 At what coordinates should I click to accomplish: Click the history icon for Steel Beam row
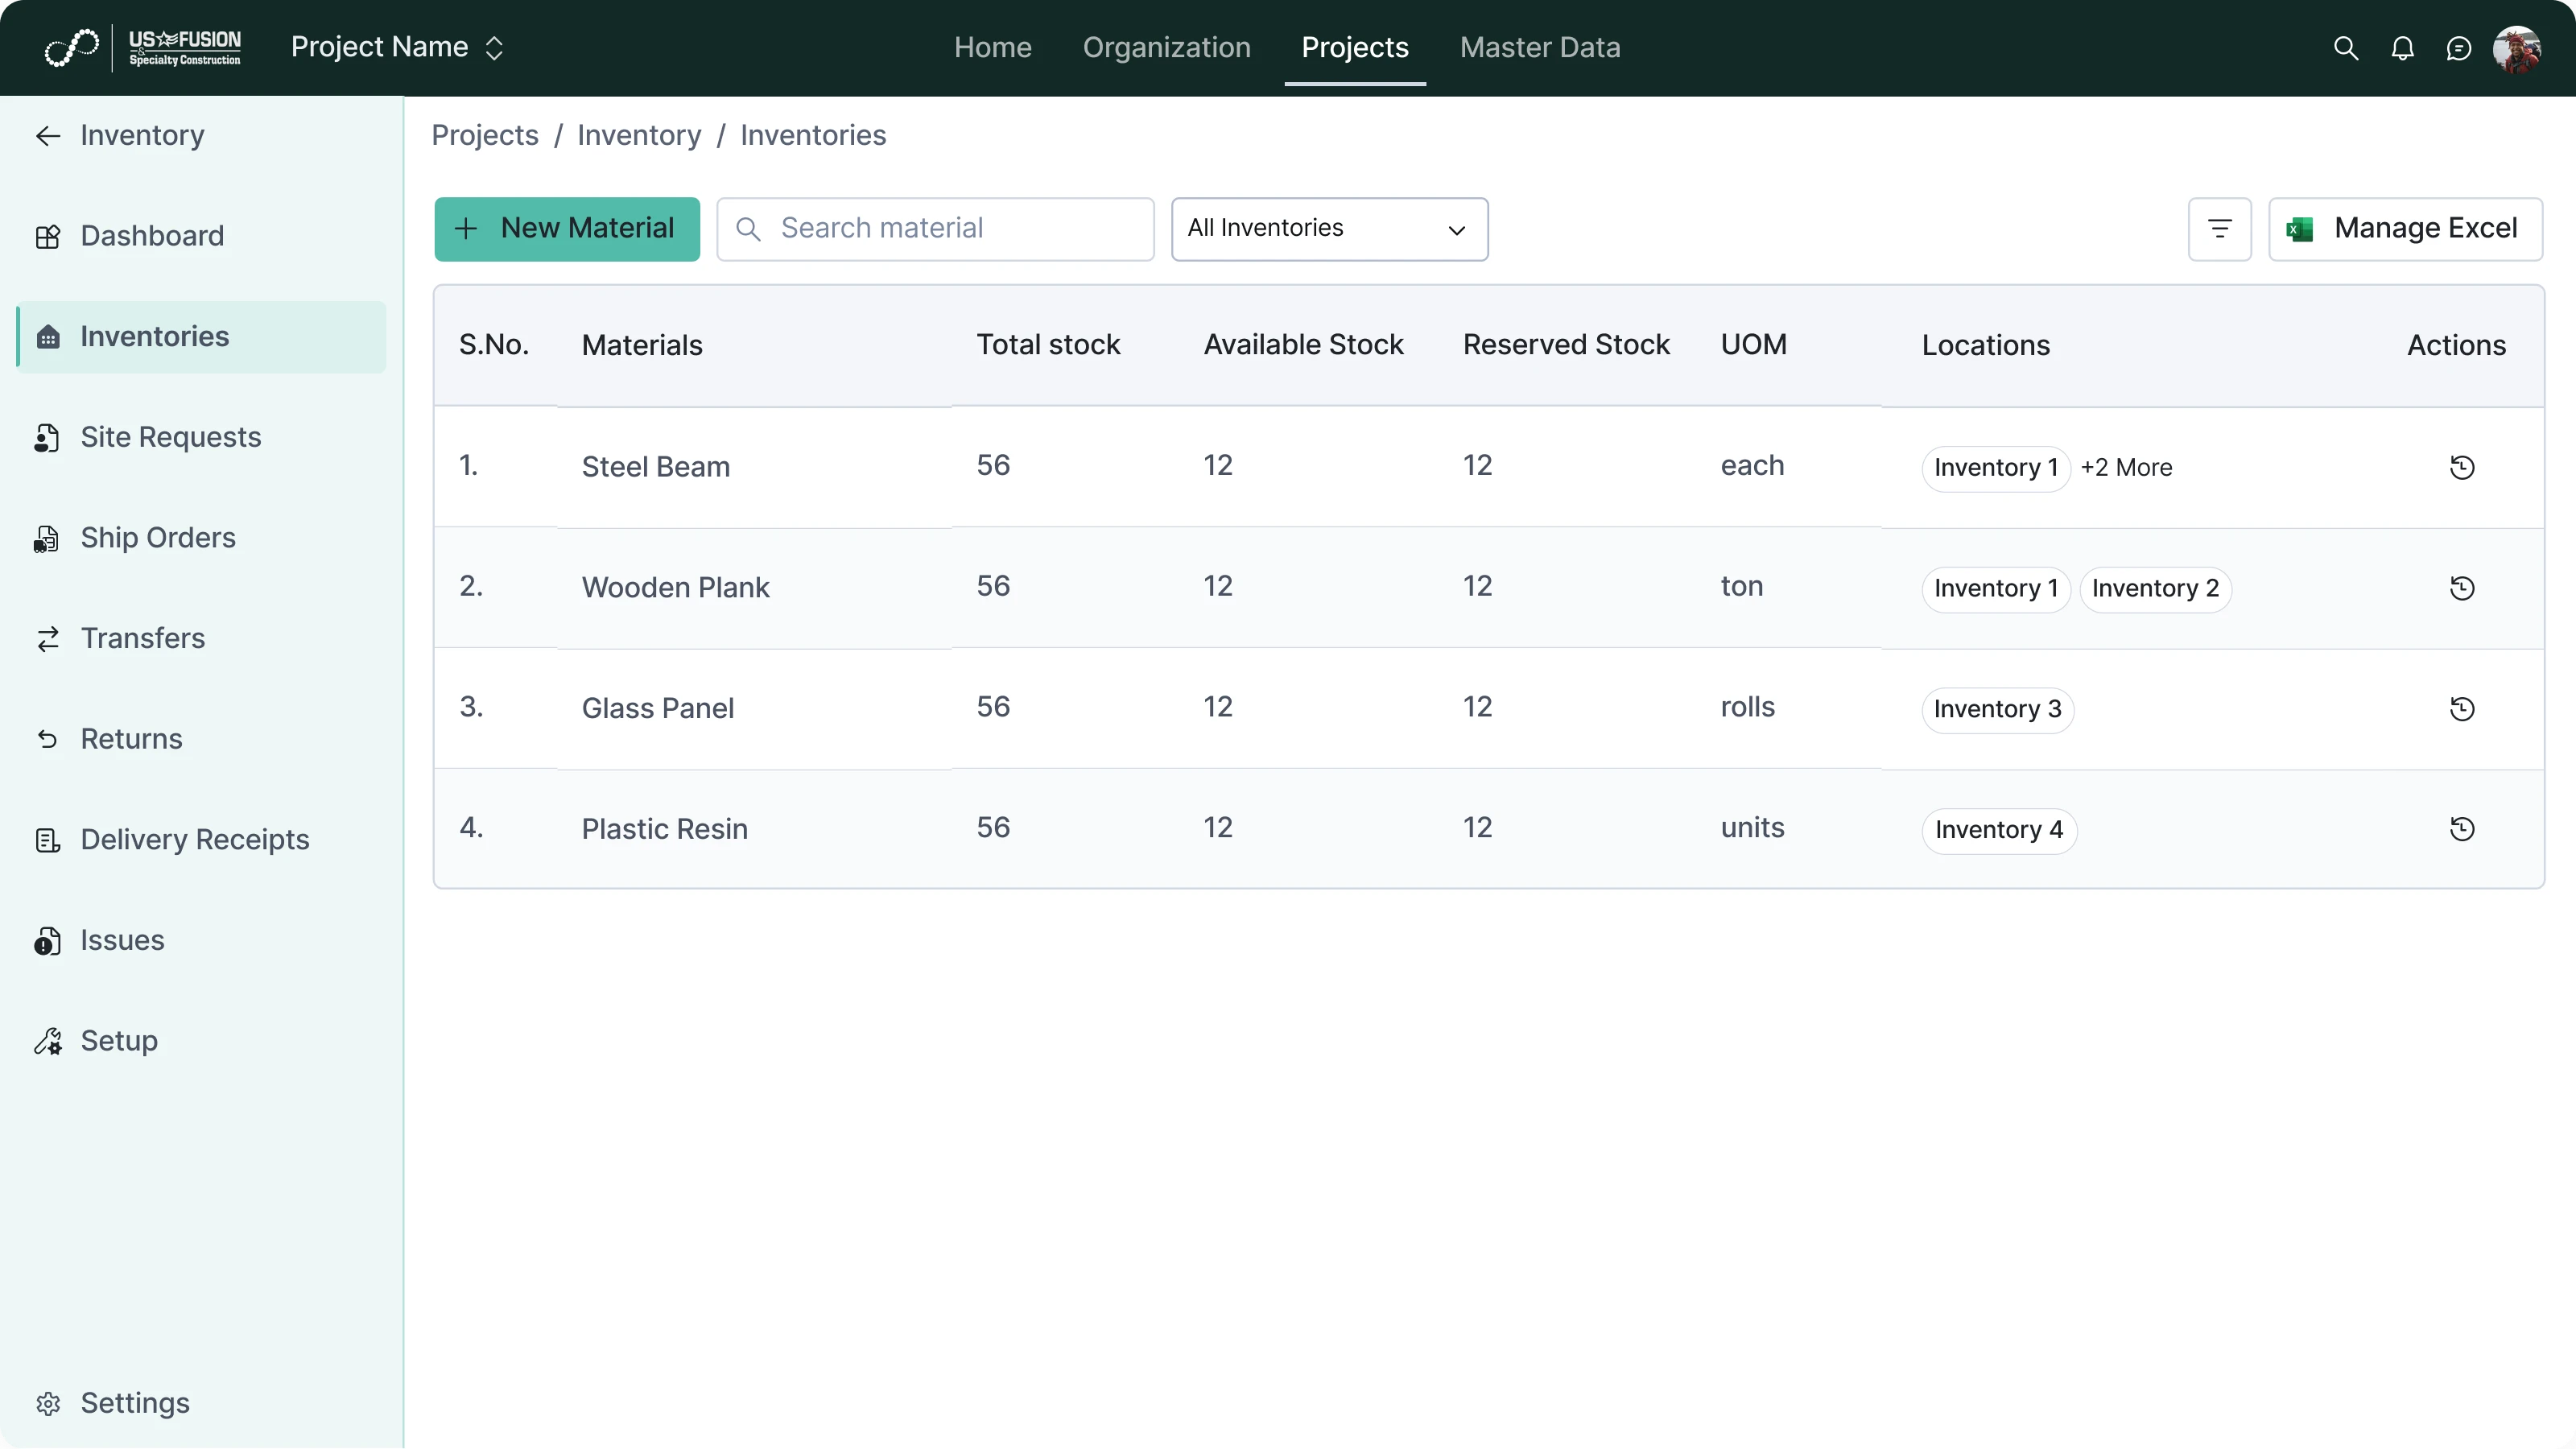2462,467
